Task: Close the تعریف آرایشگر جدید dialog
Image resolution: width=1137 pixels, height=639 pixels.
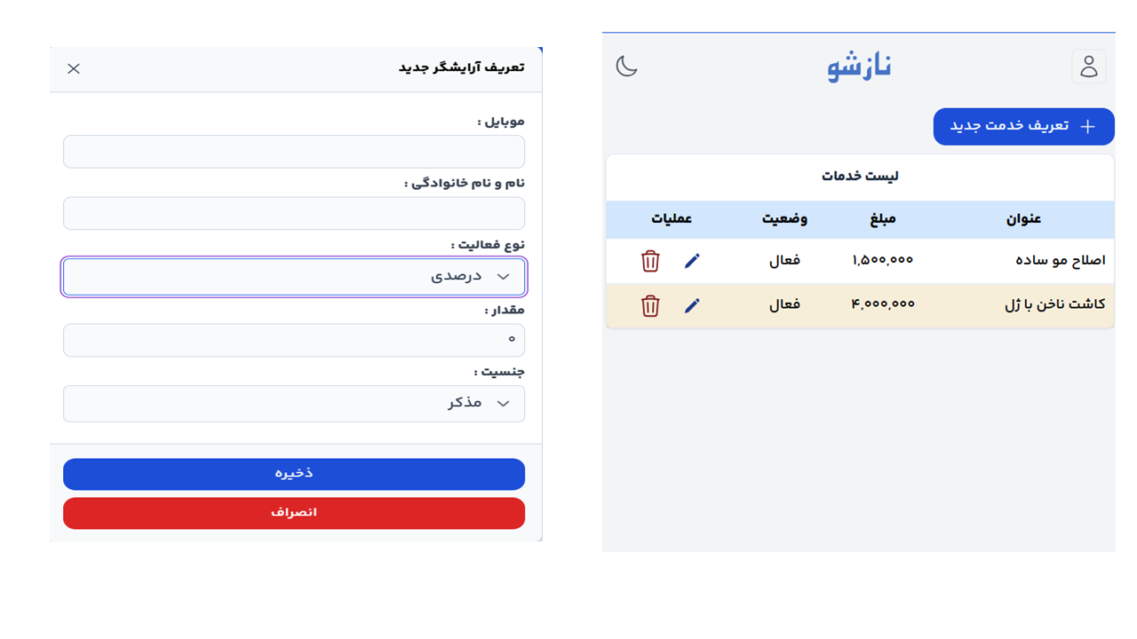Action: point(74,68)
